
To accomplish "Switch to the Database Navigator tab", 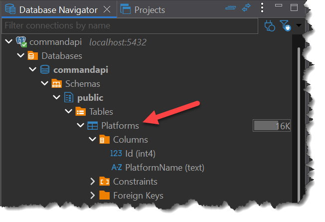I will [x=58, y=10].
